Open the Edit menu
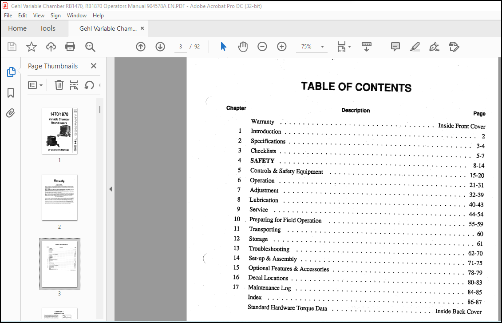This screenshot has width=502, height=323. point(22,16)
